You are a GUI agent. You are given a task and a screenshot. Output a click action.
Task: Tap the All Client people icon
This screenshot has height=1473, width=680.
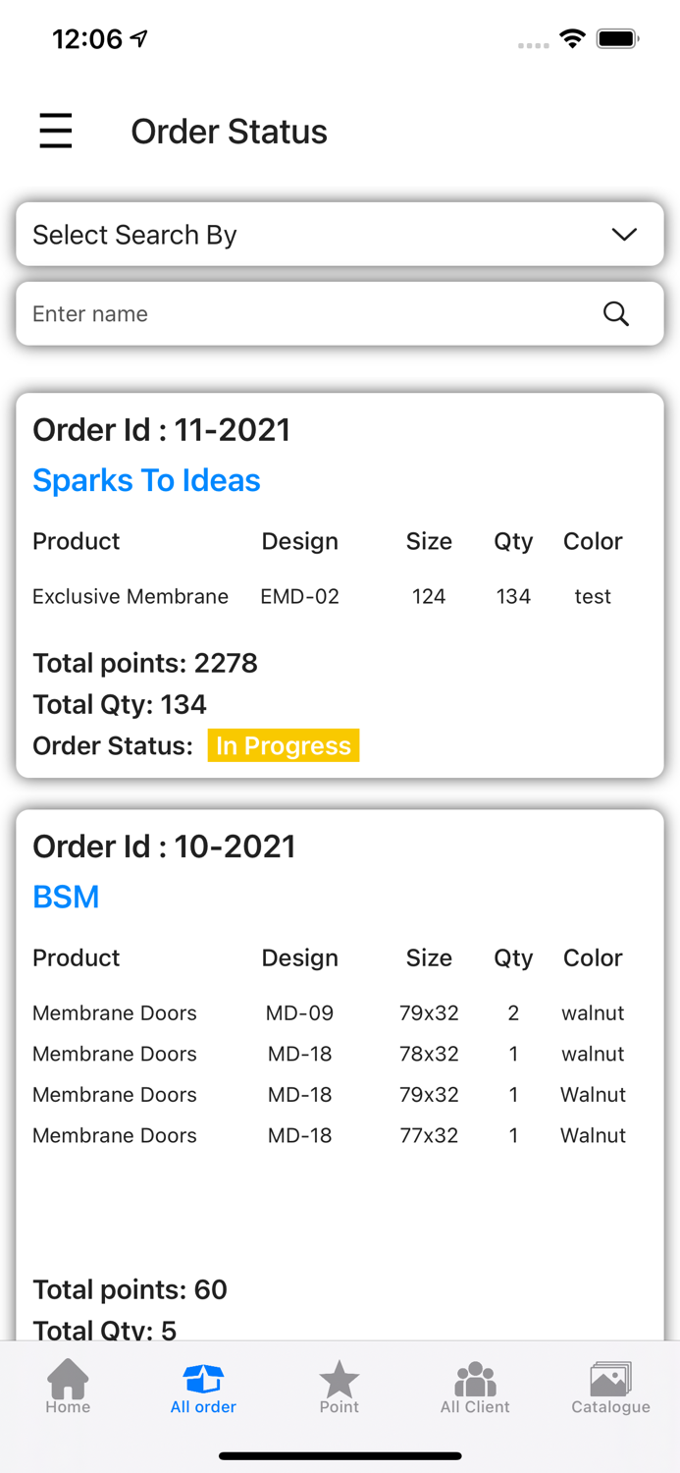[475, 1380]
